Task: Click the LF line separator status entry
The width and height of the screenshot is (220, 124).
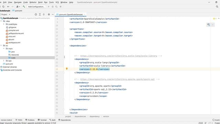Action: (206, 123)
